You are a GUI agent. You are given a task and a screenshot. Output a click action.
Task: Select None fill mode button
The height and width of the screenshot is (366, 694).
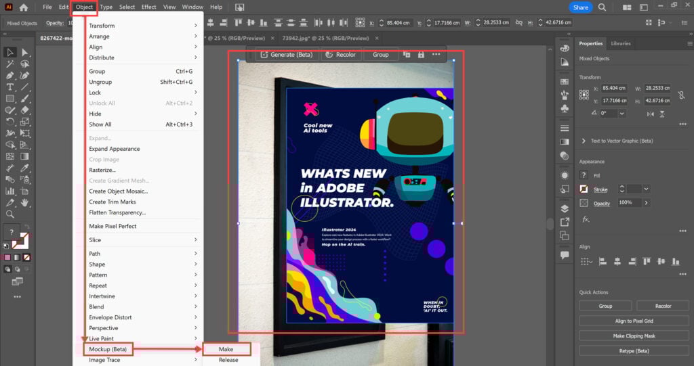26,257
